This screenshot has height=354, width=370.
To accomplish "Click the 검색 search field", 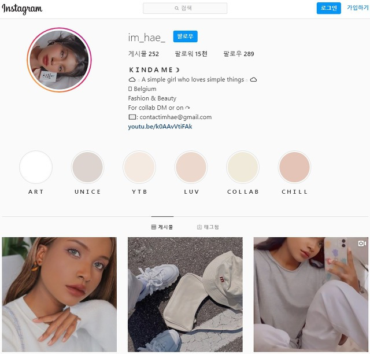I will [185, 8].
